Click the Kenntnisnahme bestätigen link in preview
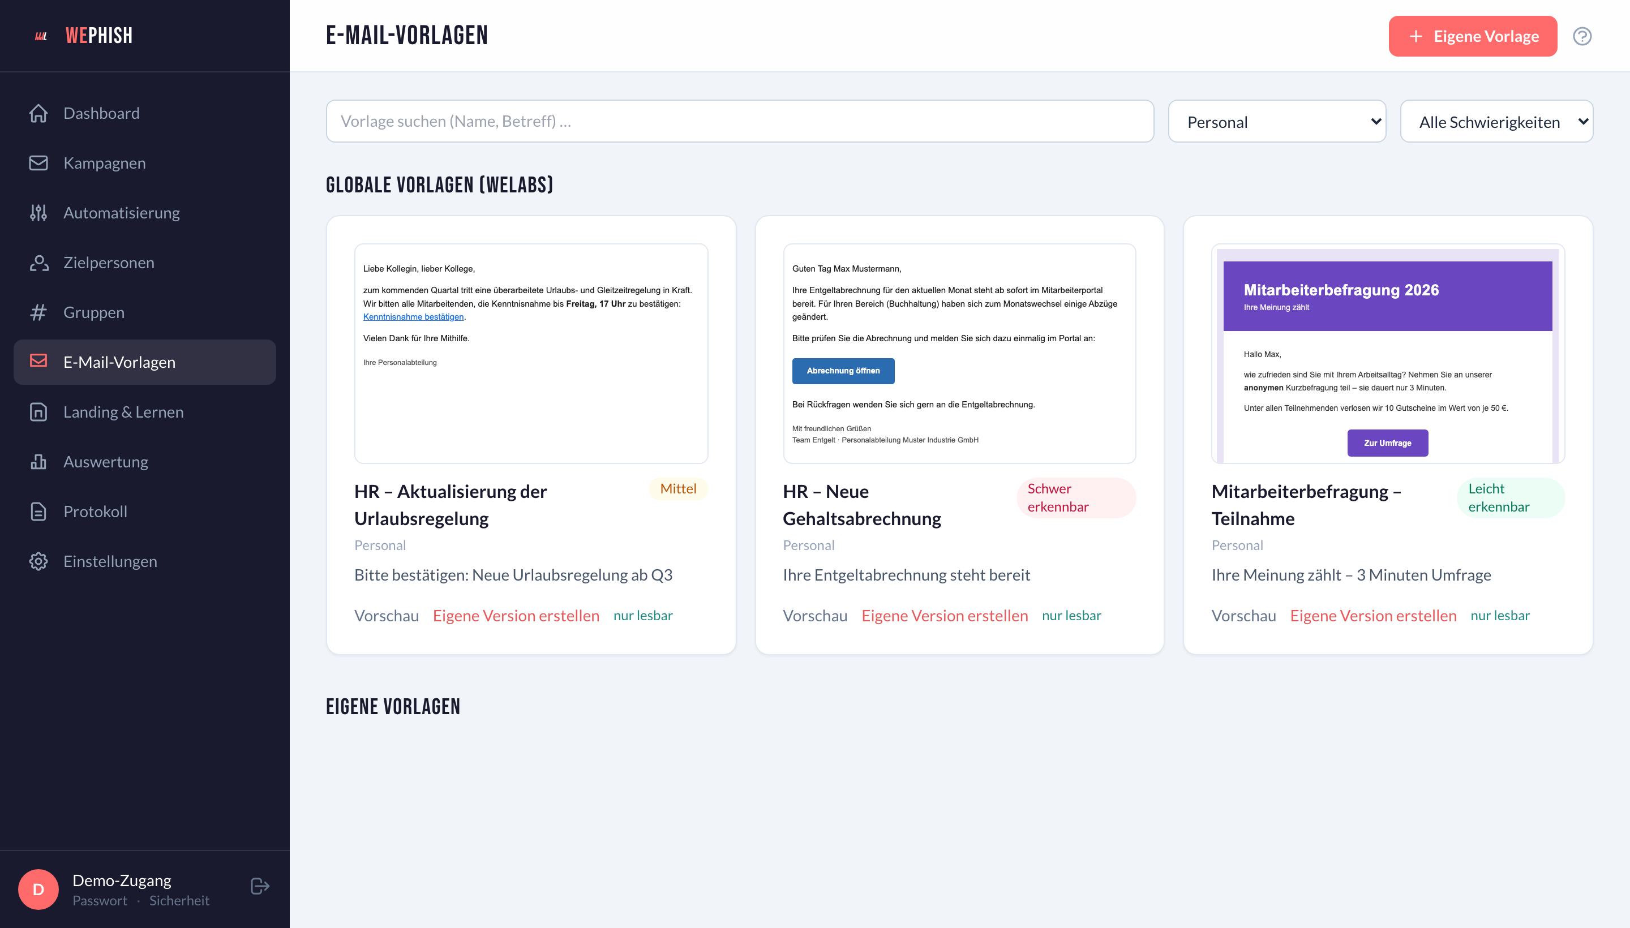This screenshot has height=928, width=1630. pos(413,317)
